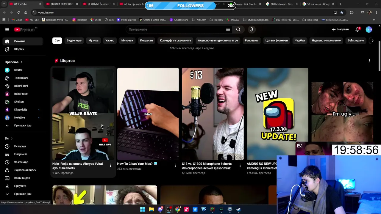Image resolution: width=381 pixels, height=214 pixels.
Task: Open Историја history
Action: point(23,146)
